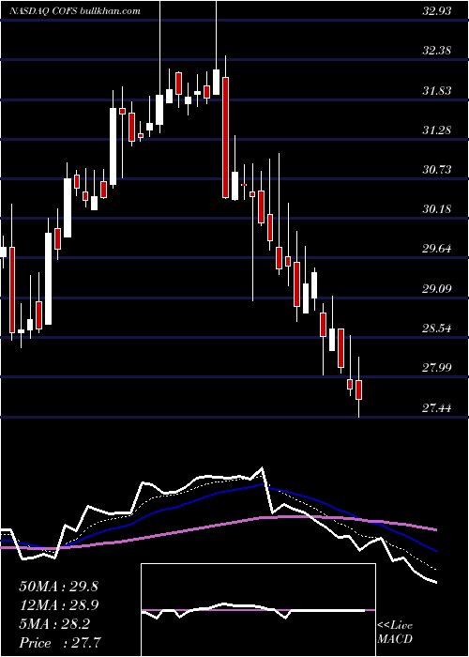Click the 50MA : 29.8 reading
Viewport: 469px width, 657px height.
58,587
